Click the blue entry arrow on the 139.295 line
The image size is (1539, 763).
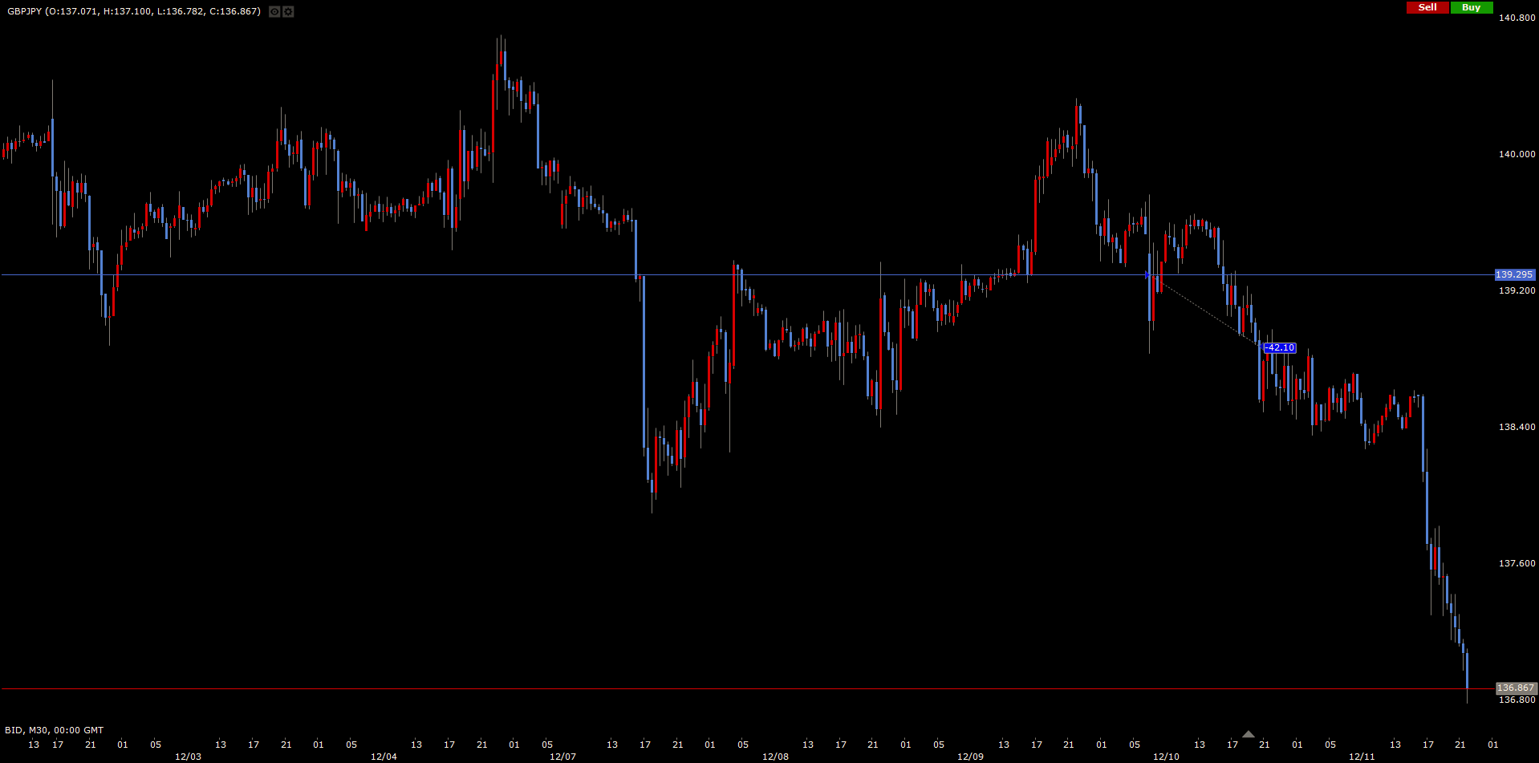(1147, 275)
